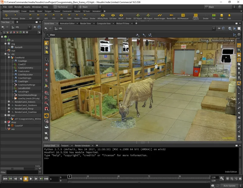Toggle realtime playback clock icon
This screenshot has width=243, height=188.
(x=228, y=179)
